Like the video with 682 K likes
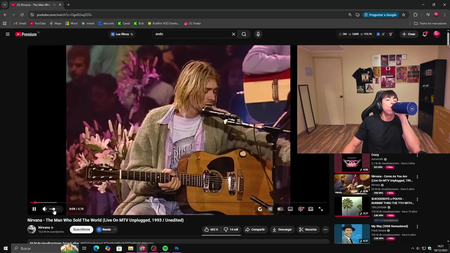 (211, 229)
